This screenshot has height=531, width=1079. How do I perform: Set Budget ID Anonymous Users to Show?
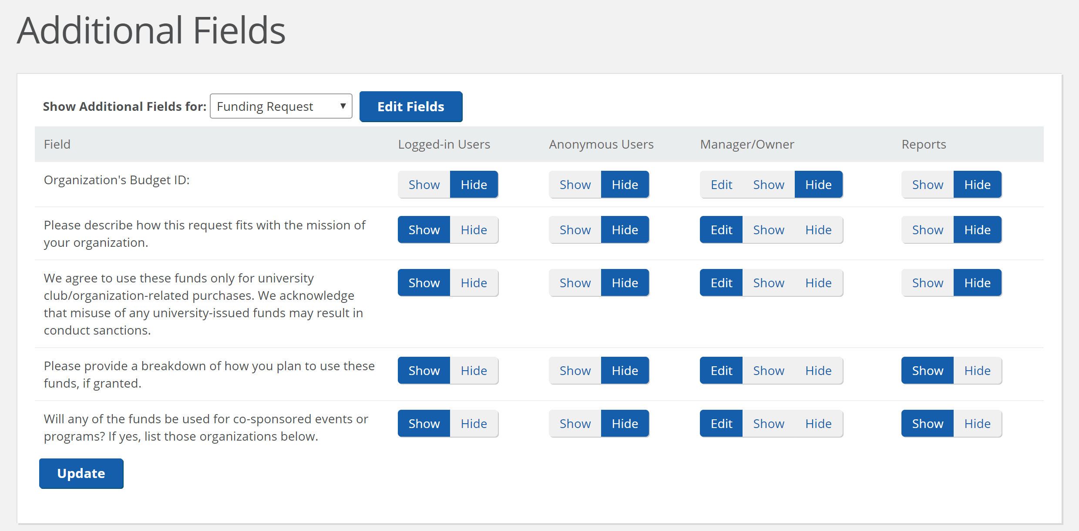pos(575,185)
